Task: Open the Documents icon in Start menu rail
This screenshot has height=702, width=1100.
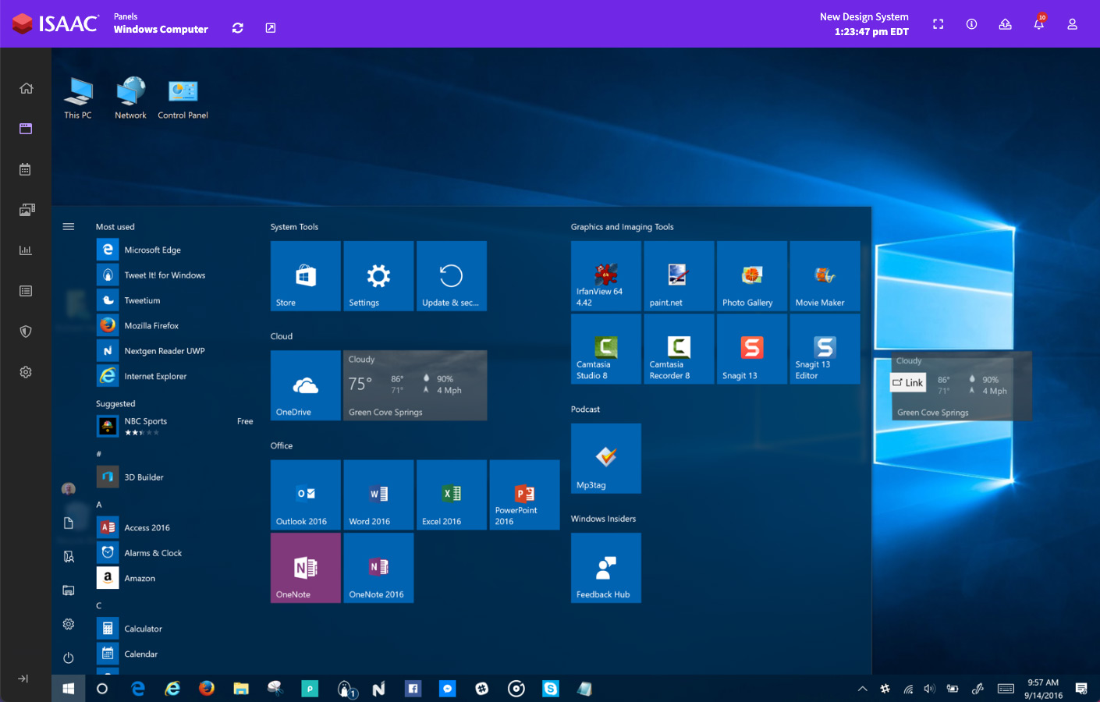Action: point(69,523)
